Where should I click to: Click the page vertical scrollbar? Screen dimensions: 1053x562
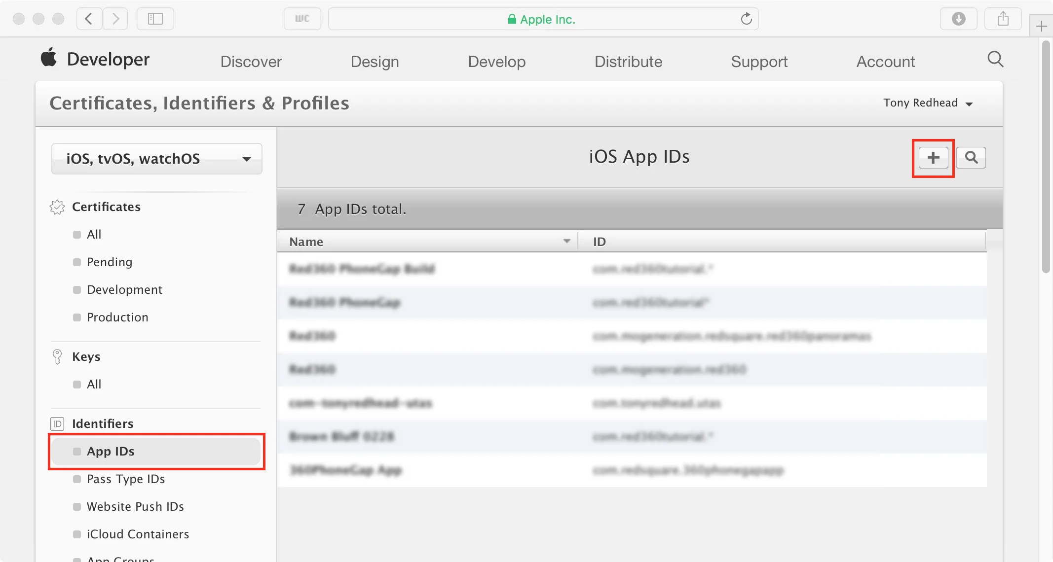pos(1046,158)
